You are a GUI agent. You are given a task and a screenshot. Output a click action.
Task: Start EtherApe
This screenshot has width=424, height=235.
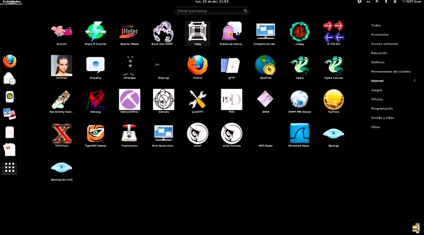click(130, 67)
